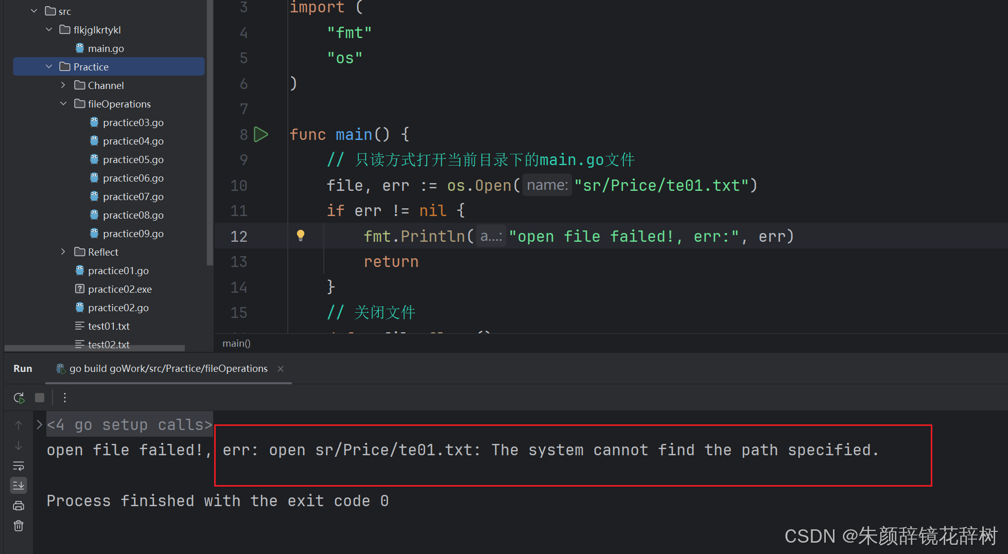Open practice04.go
The image size is (1008, 554).
[133, 141]
